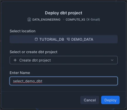This screenshot has width=127, height=110.
Task: Click the Deploy button
Action: [110, 100]
